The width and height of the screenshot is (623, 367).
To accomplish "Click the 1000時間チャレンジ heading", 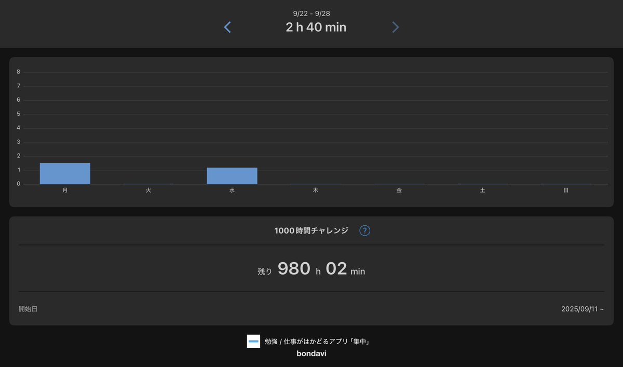I will [311, 230].
